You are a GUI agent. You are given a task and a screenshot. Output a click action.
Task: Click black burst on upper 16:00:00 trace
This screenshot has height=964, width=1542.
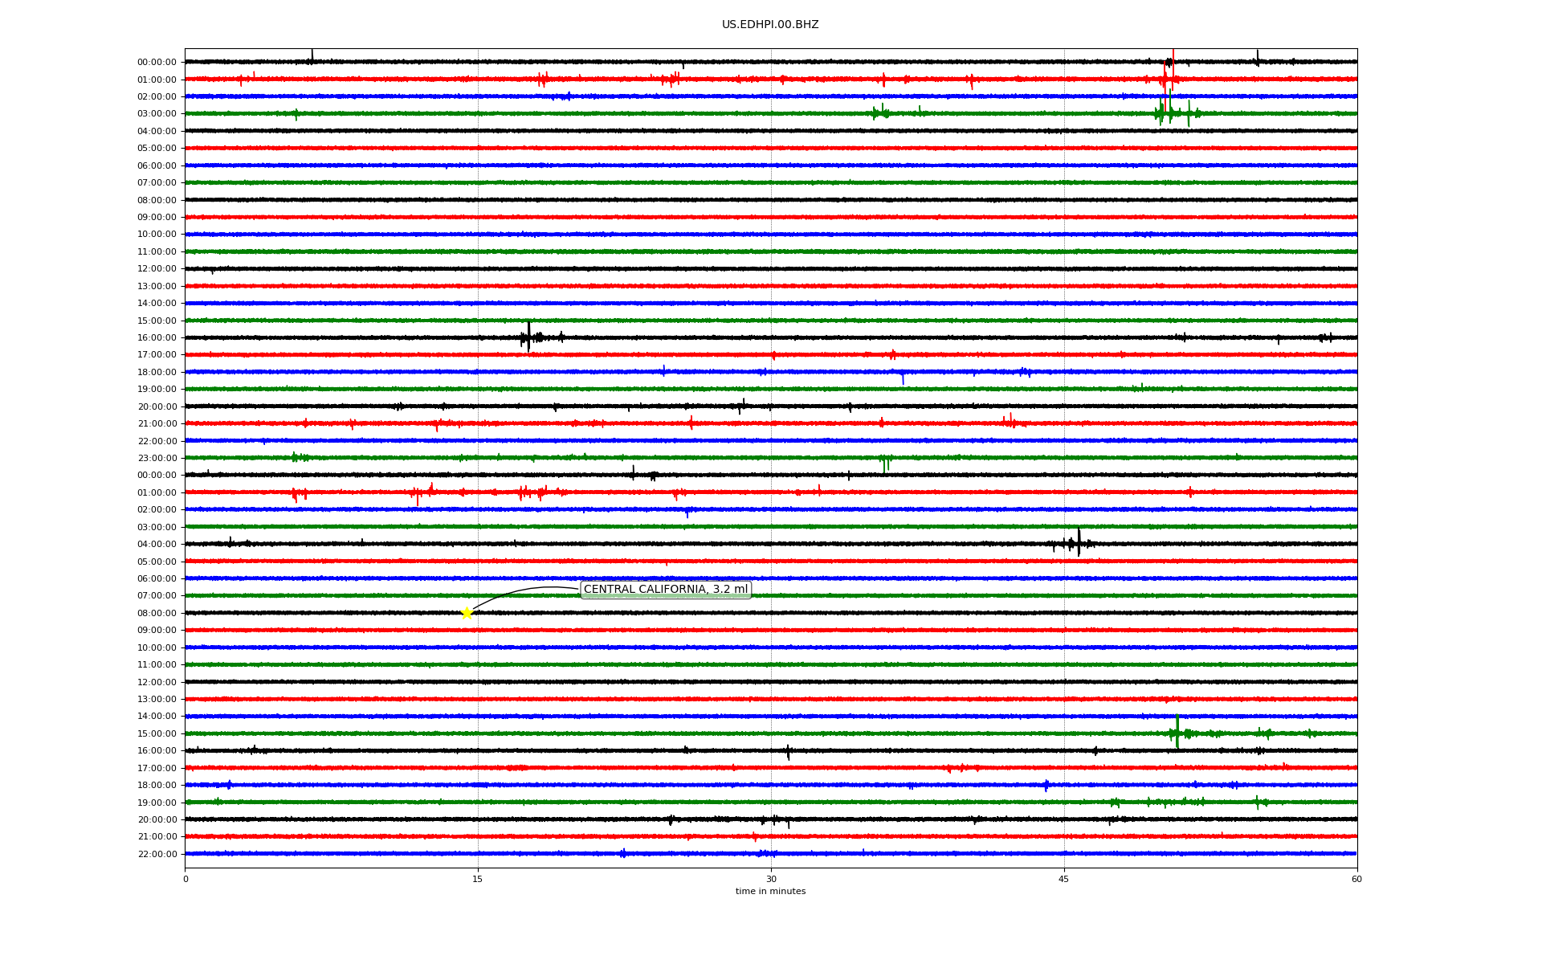pos(528,337)
